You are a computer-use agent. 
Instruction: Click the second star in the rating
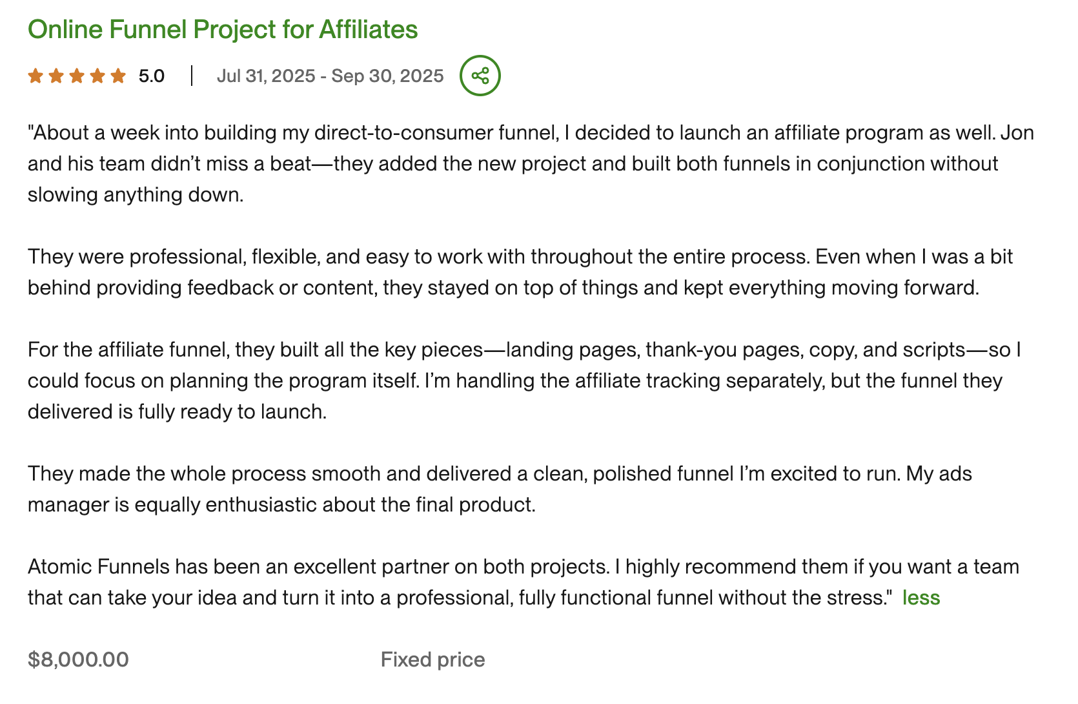57,76
